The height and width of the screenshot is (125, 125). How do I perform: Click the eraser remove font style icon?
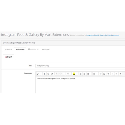tap(52, 74)
